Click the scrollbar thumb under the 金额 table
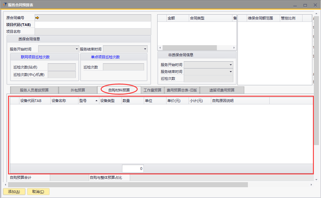321x198 pixels. click(x=189, y=48)
